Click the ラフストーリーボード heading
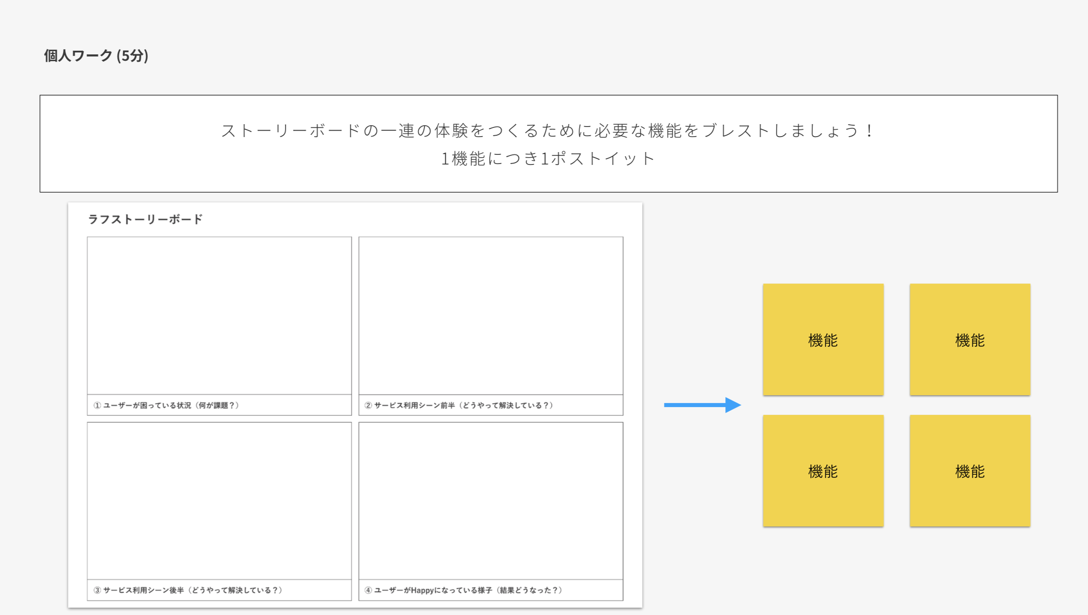The height and width of the screenshot is (615, 1088). click(x=145, y=219)
